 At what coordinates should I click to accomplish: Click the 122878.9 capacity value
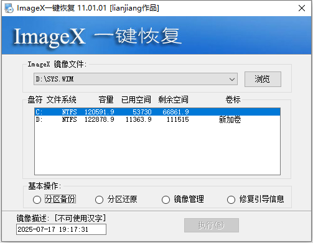pyautogui.click(x=100, y=119)
